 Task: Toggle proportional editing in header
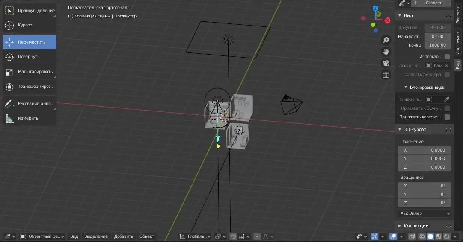257,236
